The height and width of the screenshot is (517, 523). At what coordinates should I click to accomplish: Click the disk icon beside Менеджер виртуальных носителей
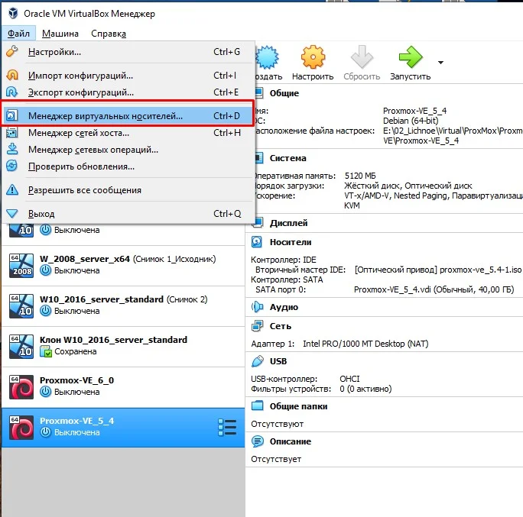[11, 115]
